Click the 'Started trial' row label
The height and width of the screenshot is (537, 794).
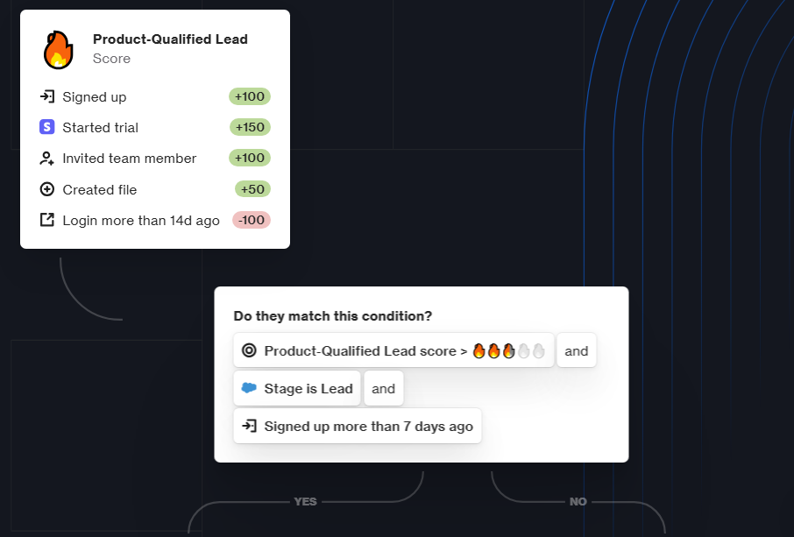tap(100, 128)
